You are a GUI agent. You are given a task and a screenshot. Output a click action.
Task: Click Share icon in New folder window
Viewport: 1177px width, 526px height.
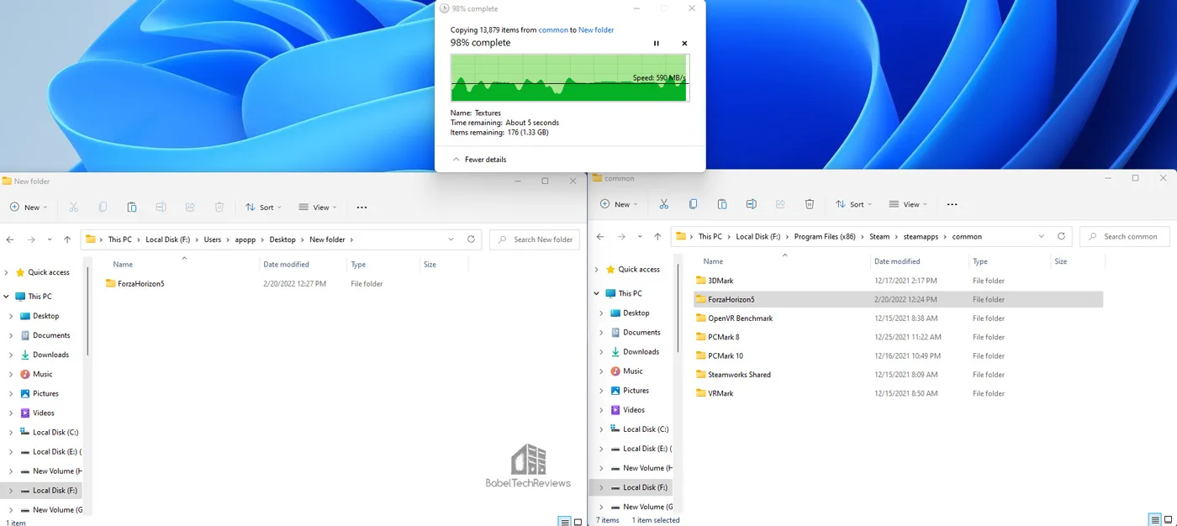coord(190,207)
